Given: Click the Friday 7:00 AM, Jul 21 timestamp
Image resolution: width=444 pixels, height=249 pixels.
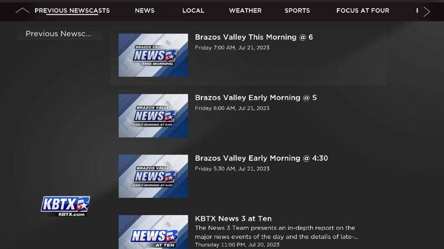Looking at the screenshot, I should point(232,48).
